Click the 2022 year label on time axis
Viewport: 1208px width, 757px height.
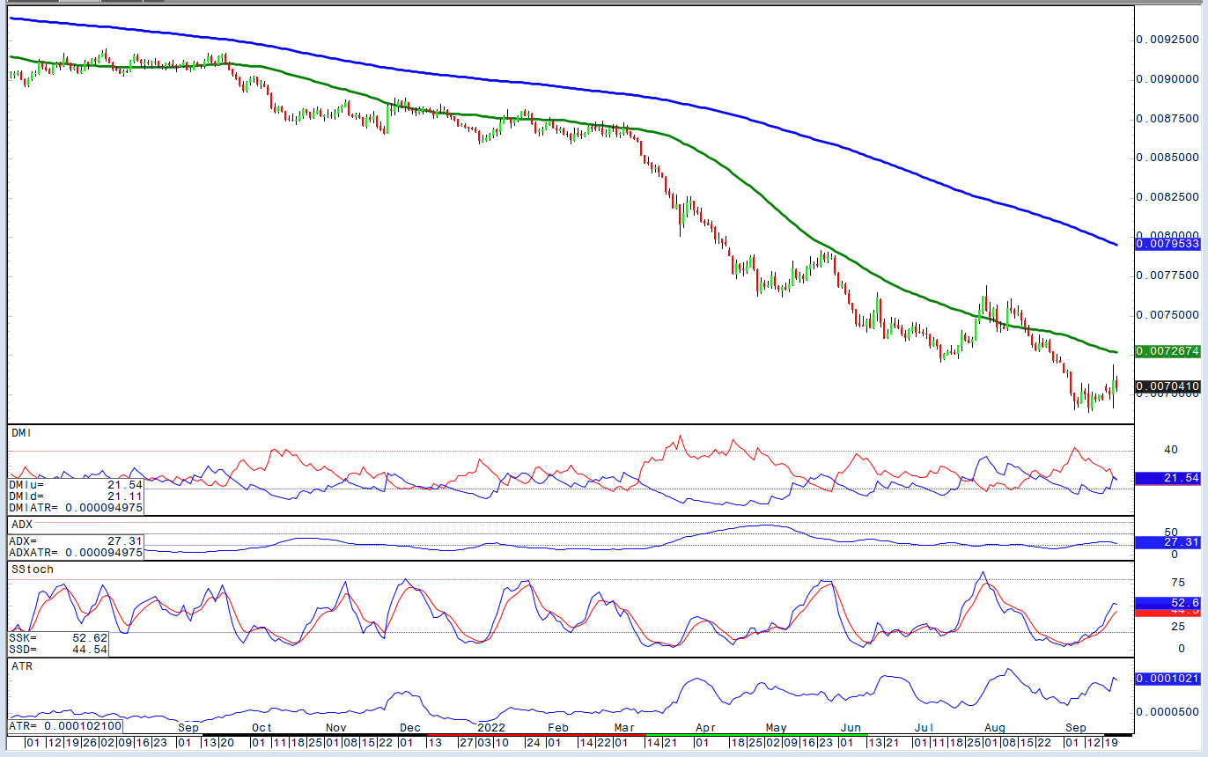click(490, 728)
